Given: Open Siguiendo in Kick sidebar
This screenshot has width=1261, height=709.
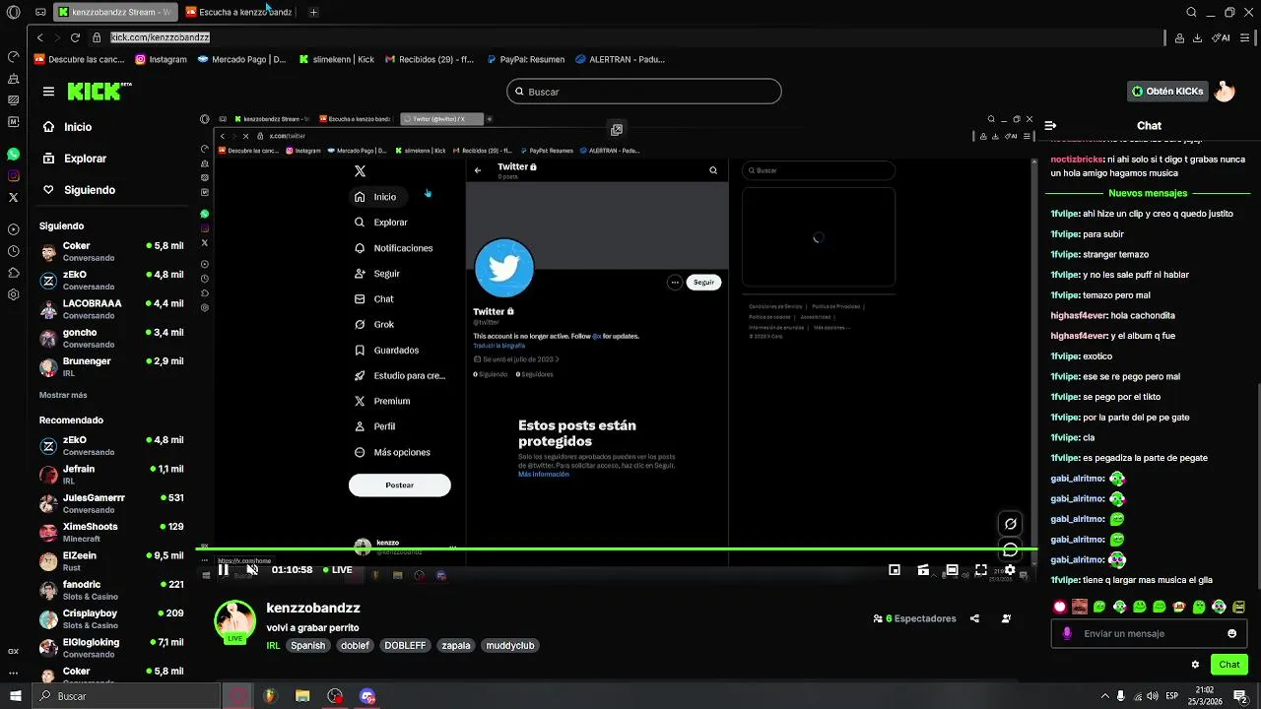Looking at the screenshot, I should [x=79, y=190].
